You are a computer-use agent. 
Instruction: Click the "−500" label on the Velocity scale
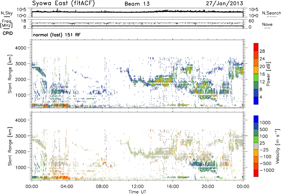coord(266,164)
